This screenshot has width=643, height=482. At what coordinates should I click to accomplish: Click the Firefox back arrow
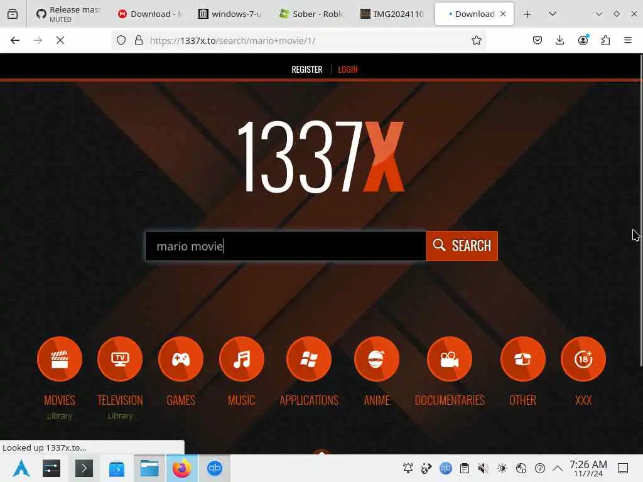(x=15, y=40)
